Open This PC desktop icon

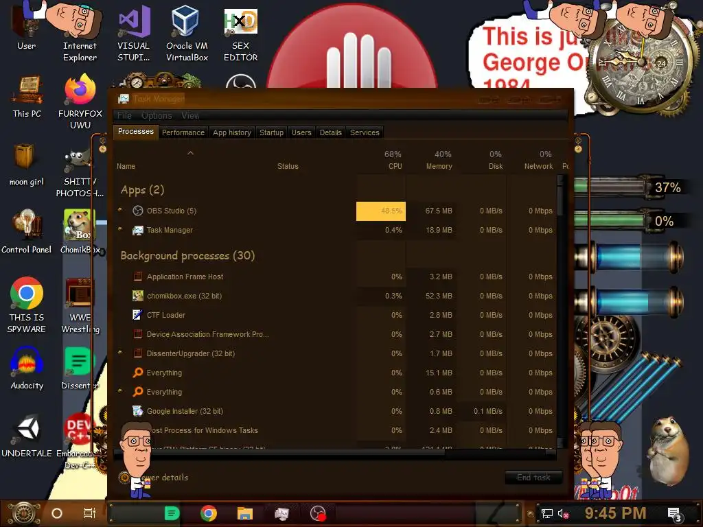27,96
